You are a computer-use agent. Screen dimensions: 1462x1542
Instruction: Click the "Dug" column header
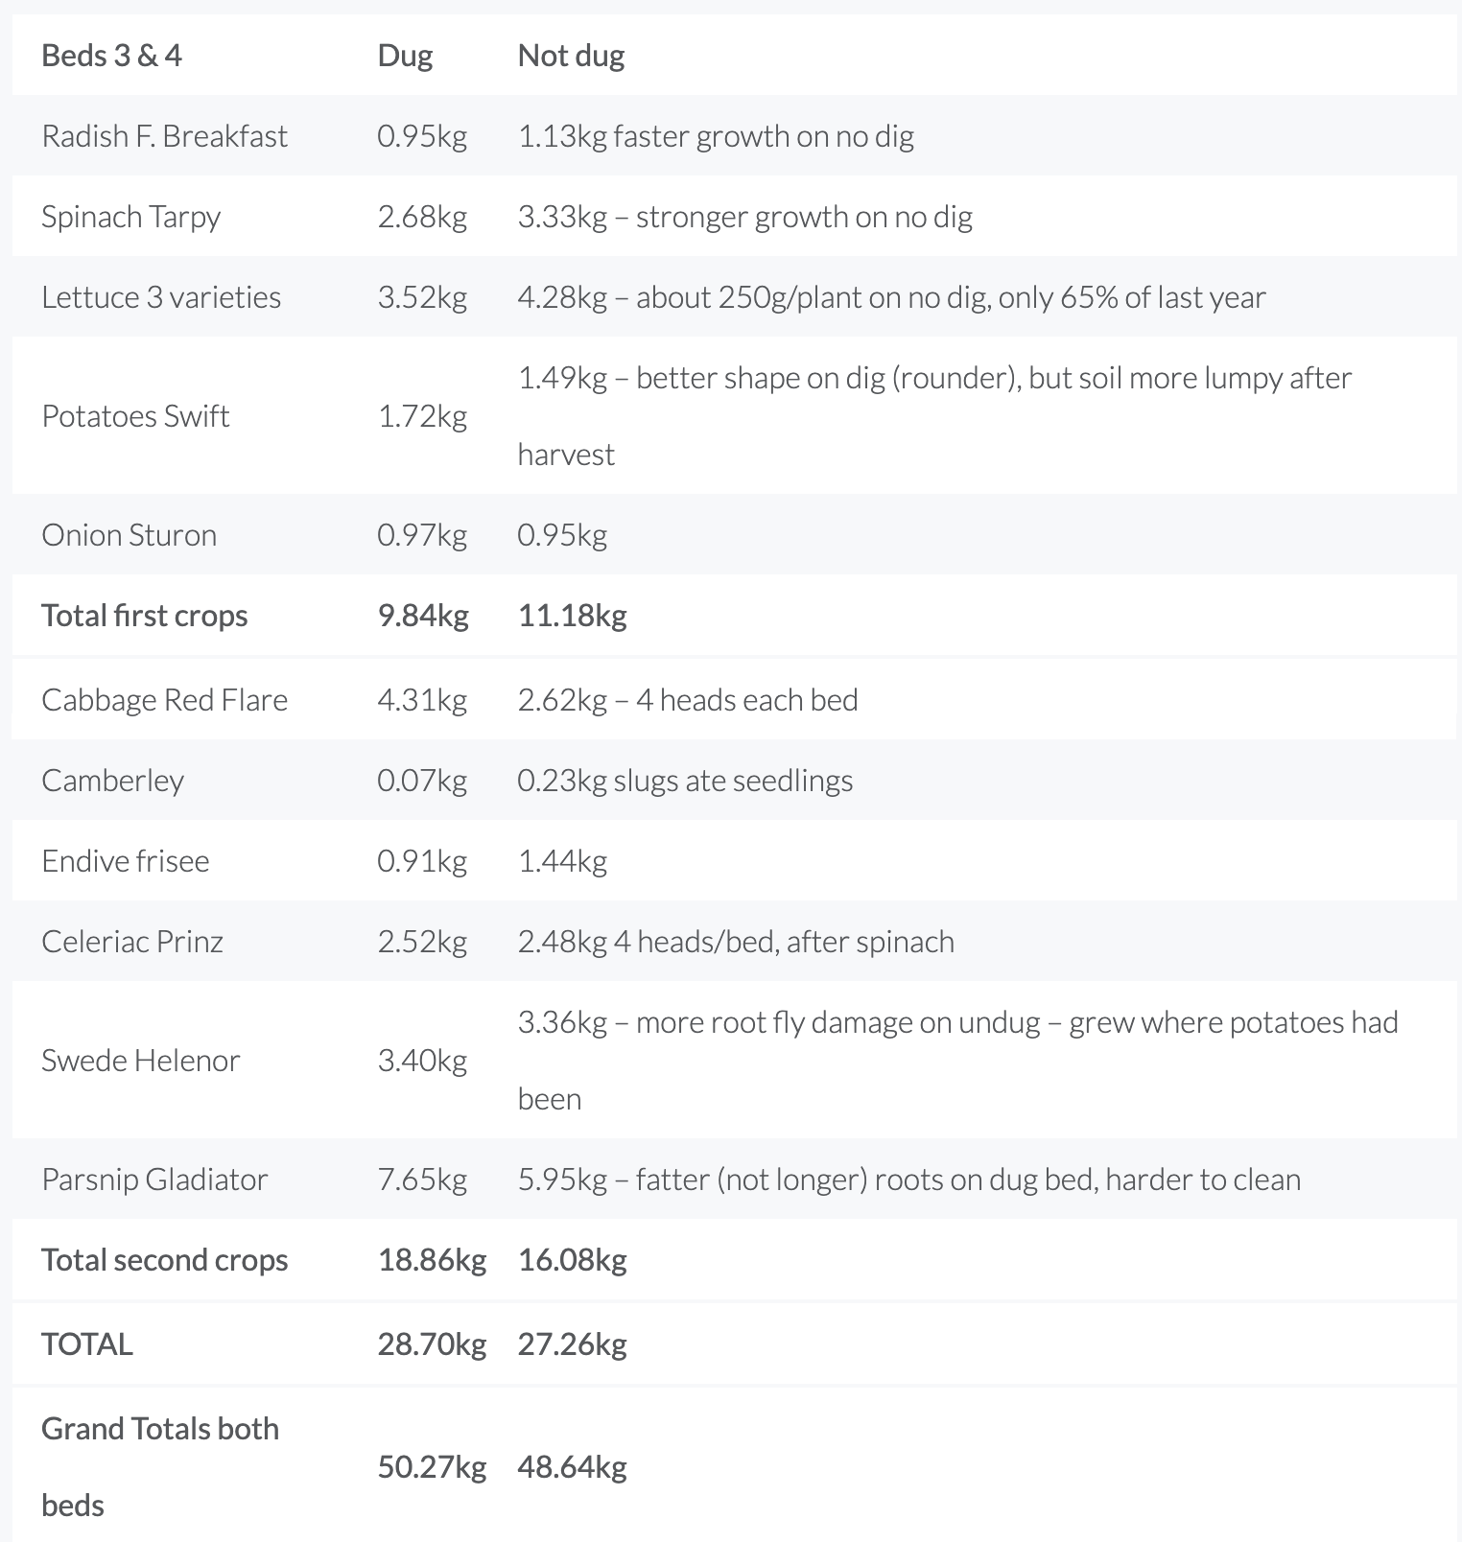click(x=405, y=56)
